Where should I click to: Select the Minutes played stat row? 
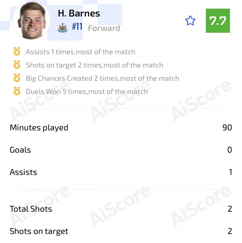click(x=121, y=128)
